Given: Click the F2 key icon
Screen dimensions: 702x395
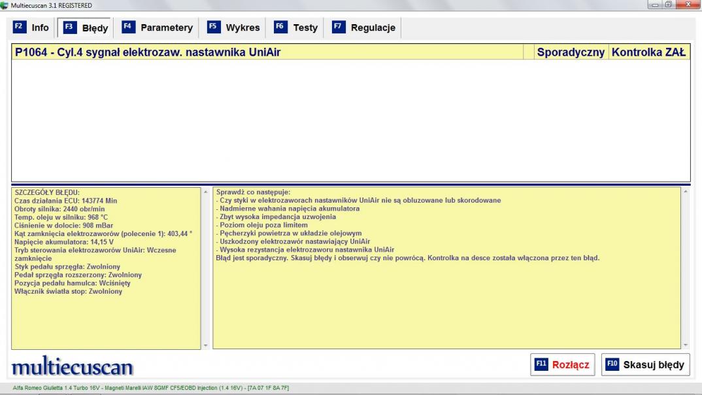Looking at the screenshot, I should pyautogui.click(x=19, y=27).
